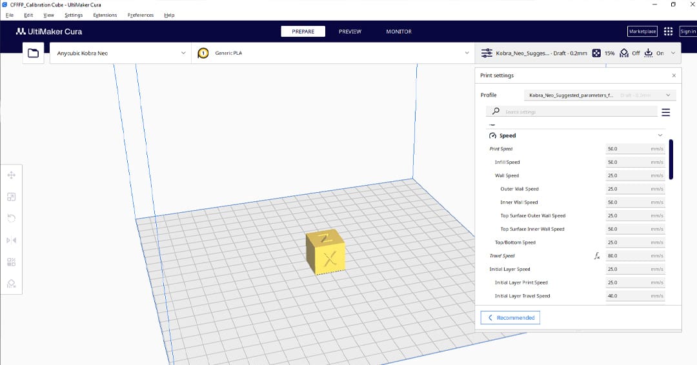Open the Extensions menu
Viewport: 697px width, 365px height.
click(105, 15)
